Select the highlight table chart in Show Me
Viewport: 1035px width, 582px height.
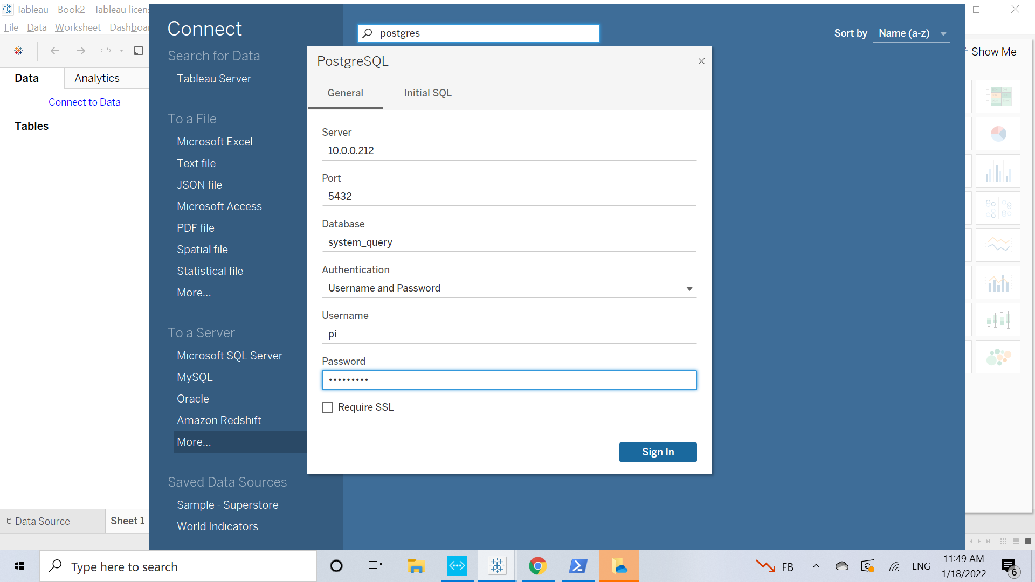998,96
